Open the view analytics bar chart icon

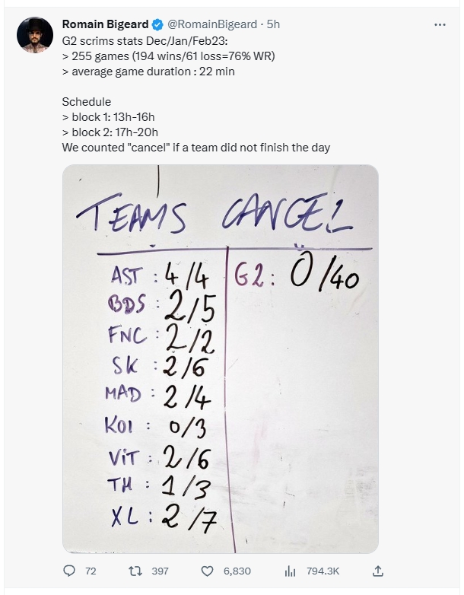click(290, 571)
